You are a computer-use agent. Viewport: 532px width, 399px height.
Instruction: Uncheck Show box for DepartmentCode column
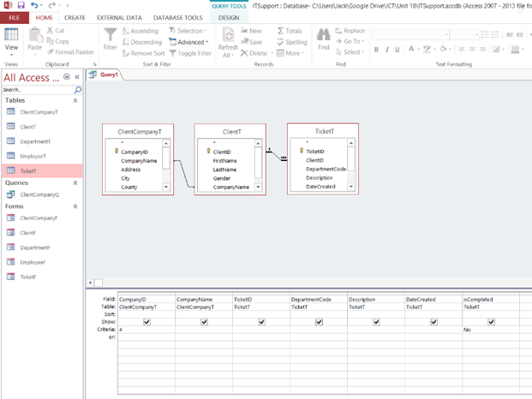pos(319,322)
